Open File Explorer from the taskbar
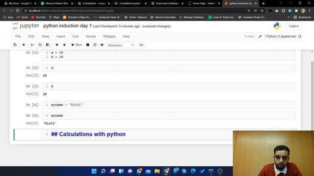This screenshot has height=176, width=314. coord(157,171)
